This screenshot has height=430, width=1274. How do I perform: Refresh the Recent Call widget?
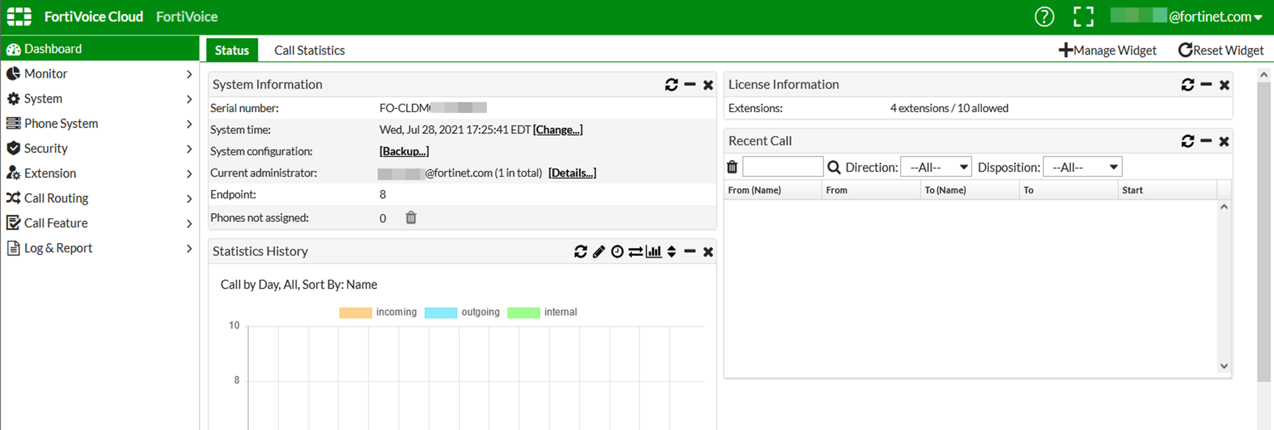point(1188,141)
